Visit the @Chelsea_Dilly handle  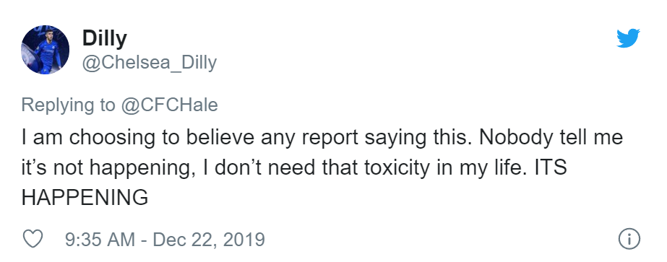click(x=149, y=62)
